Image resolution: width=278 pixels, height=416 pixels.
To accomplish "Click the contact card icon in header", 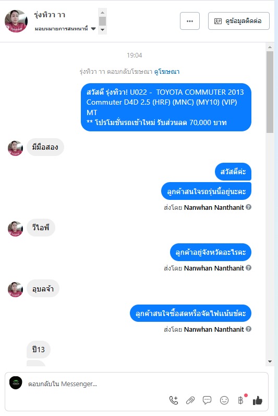I will tap(218, 21).
